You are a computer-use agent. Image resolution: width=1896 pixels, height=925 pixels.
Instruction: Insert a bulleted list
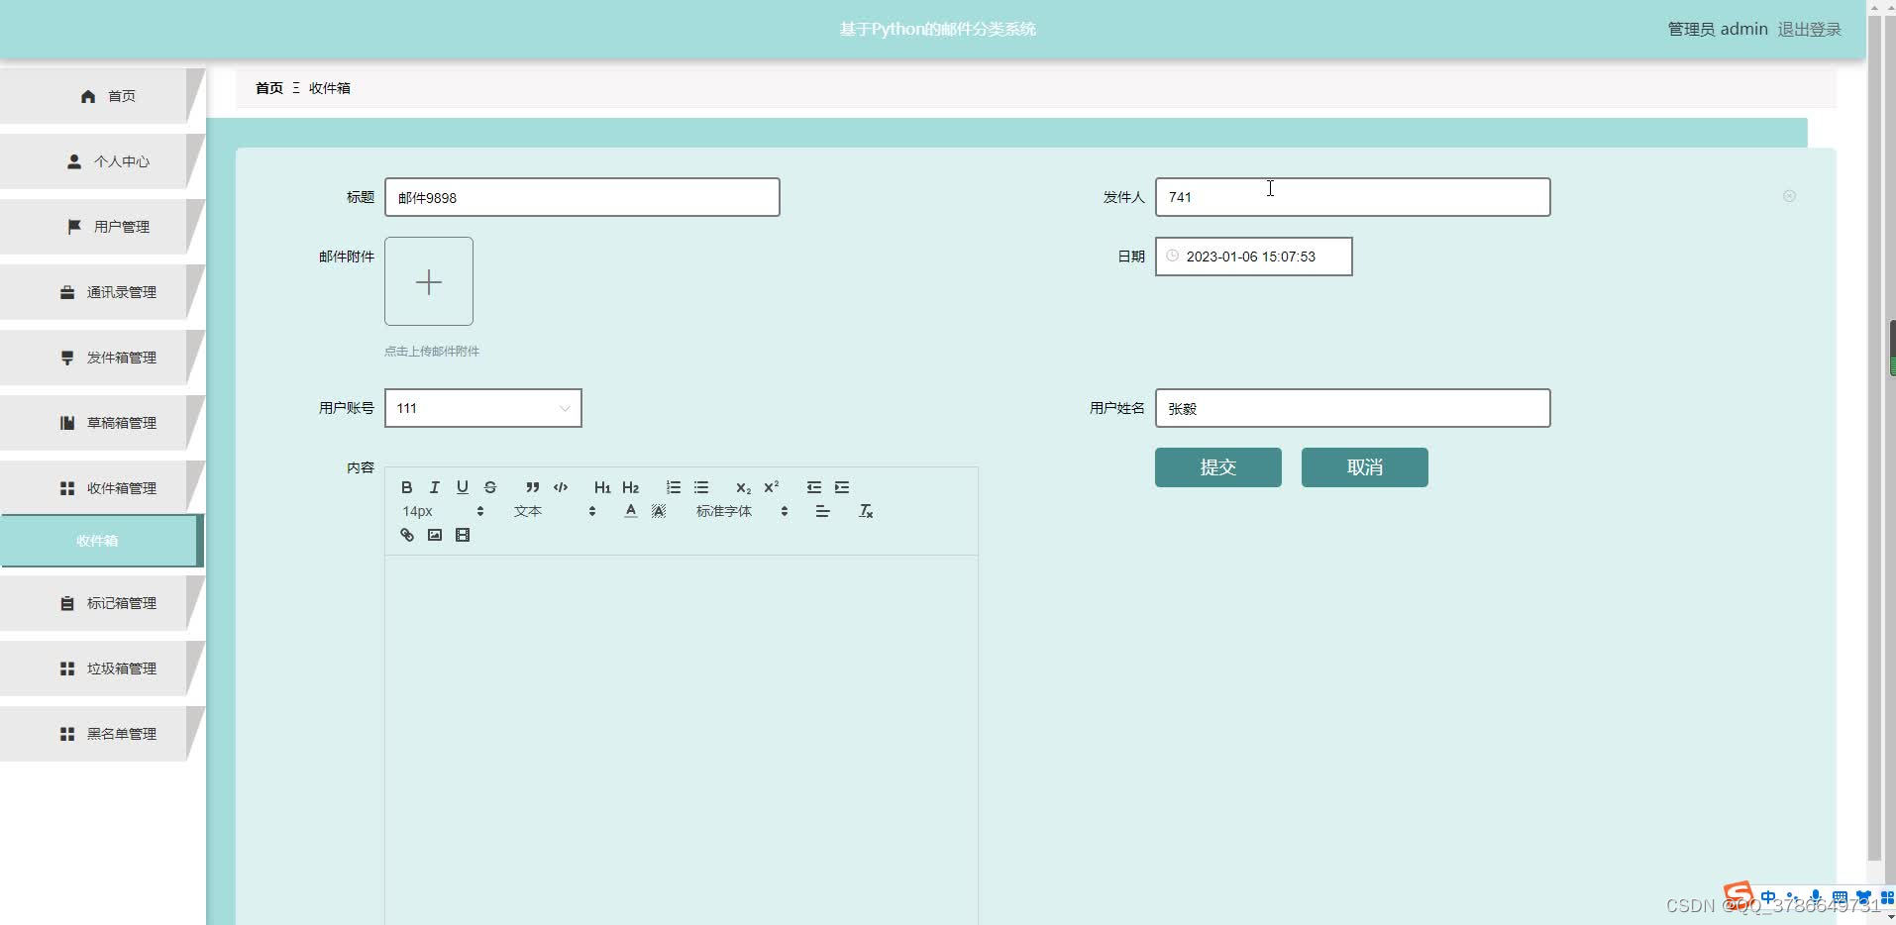pyautogui.click(x=701, y=487)
